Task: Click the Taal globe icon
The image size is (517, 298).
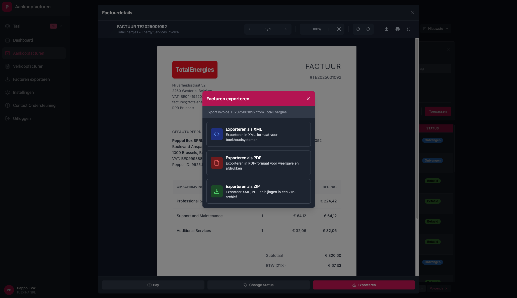Action: point(8,26)
